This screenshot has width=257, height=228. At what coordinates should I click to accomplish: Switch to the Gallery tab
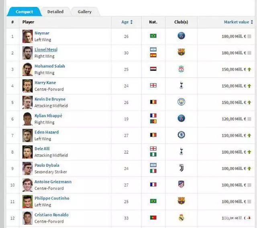85,12
